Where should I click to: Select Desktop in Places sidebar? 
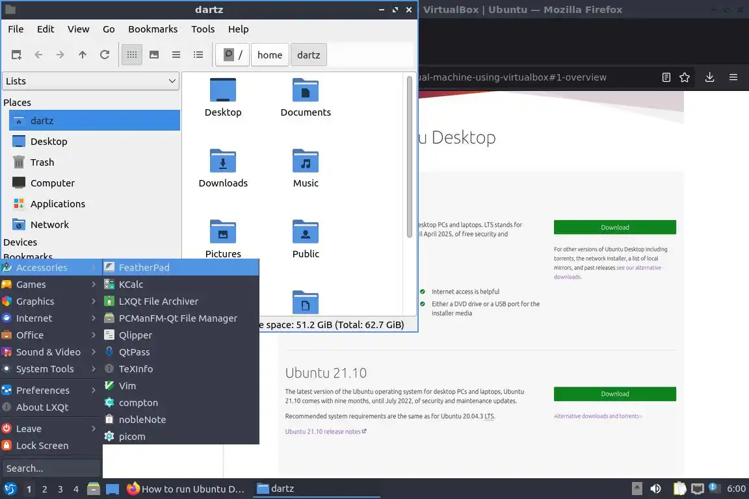94,142
